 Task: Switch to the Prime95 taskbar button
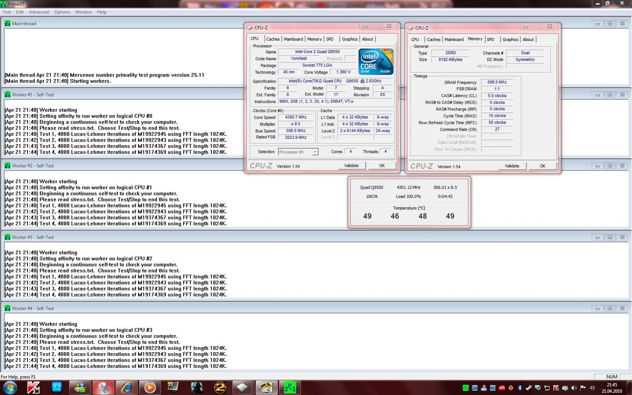coord(290,387)
